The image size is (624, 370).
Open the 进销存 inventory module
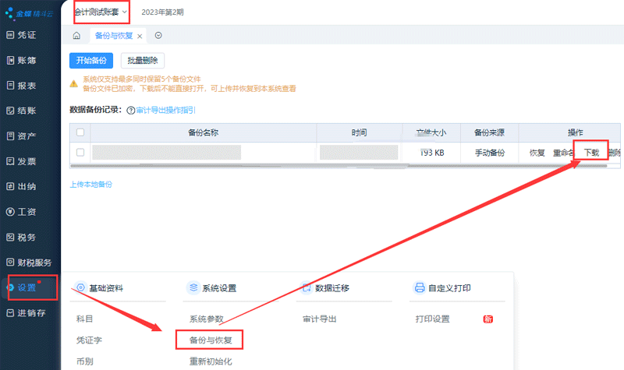[26, 313]
